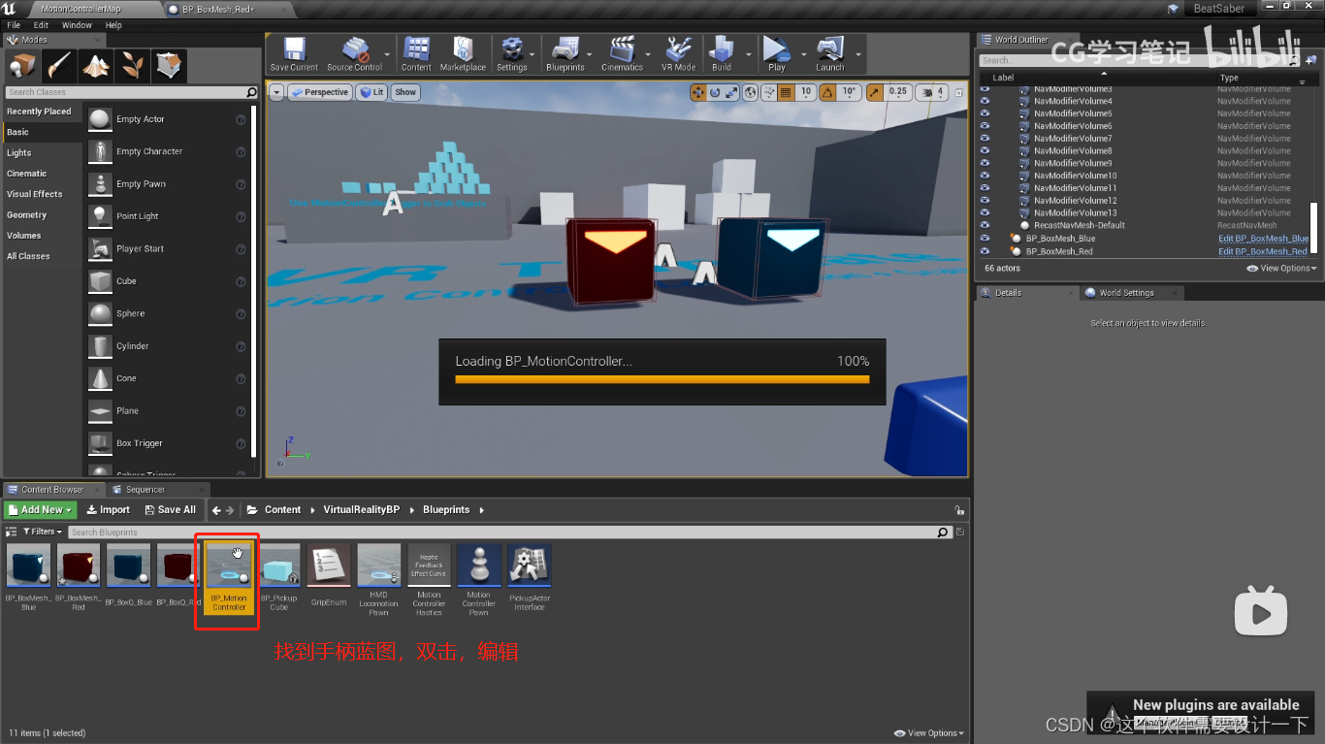The height and width of the screenshot is (744, 1325).
Task: Toggle grid snapping in the viewport
Action: point(786,92)
